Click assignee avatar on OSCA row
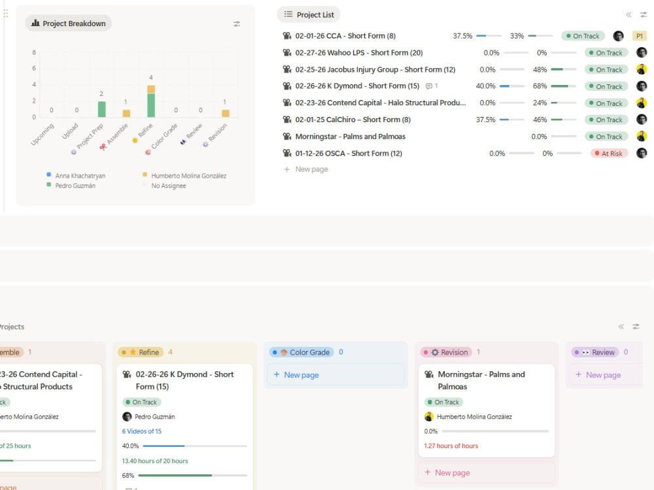This screenshot has width=654, height=490. pyautogui.click(x=642, y=153)
